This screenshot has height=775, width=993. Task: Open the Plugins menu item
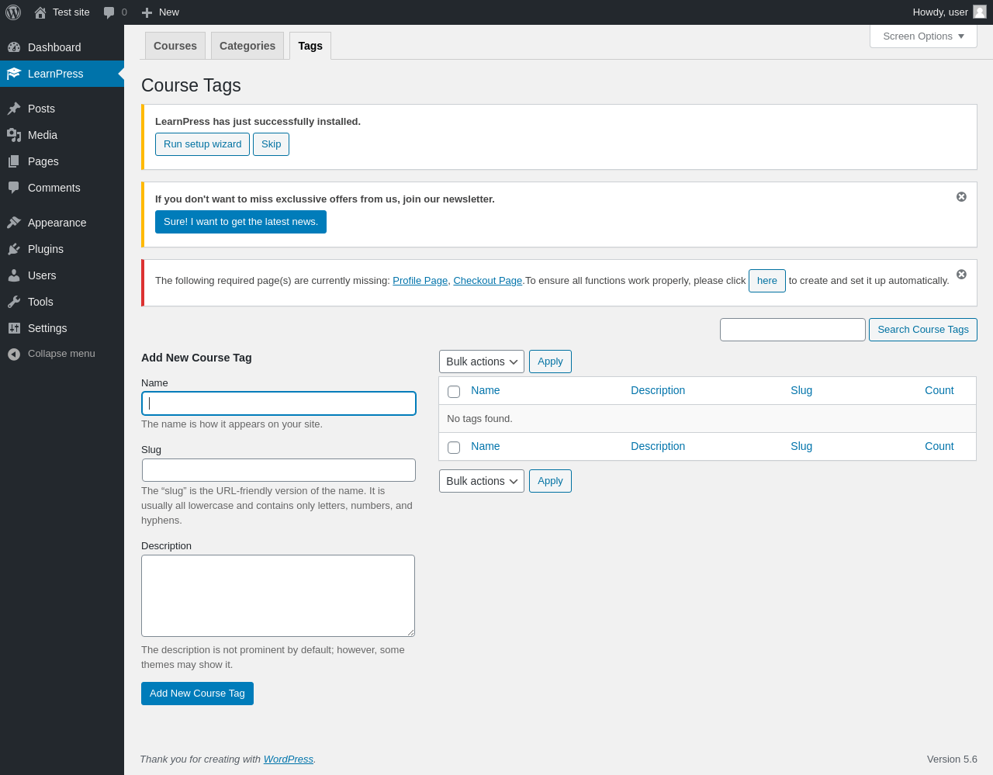[62, 249]
